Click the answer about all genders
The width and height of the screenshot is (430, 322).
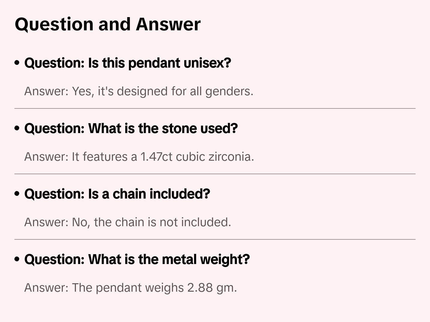click(139, 91)
